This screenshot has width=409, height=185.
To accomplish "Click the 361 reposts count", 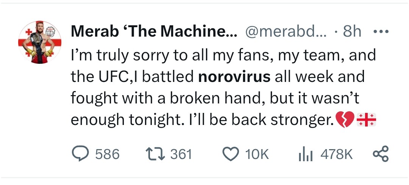I will click(x=181, y=154).
